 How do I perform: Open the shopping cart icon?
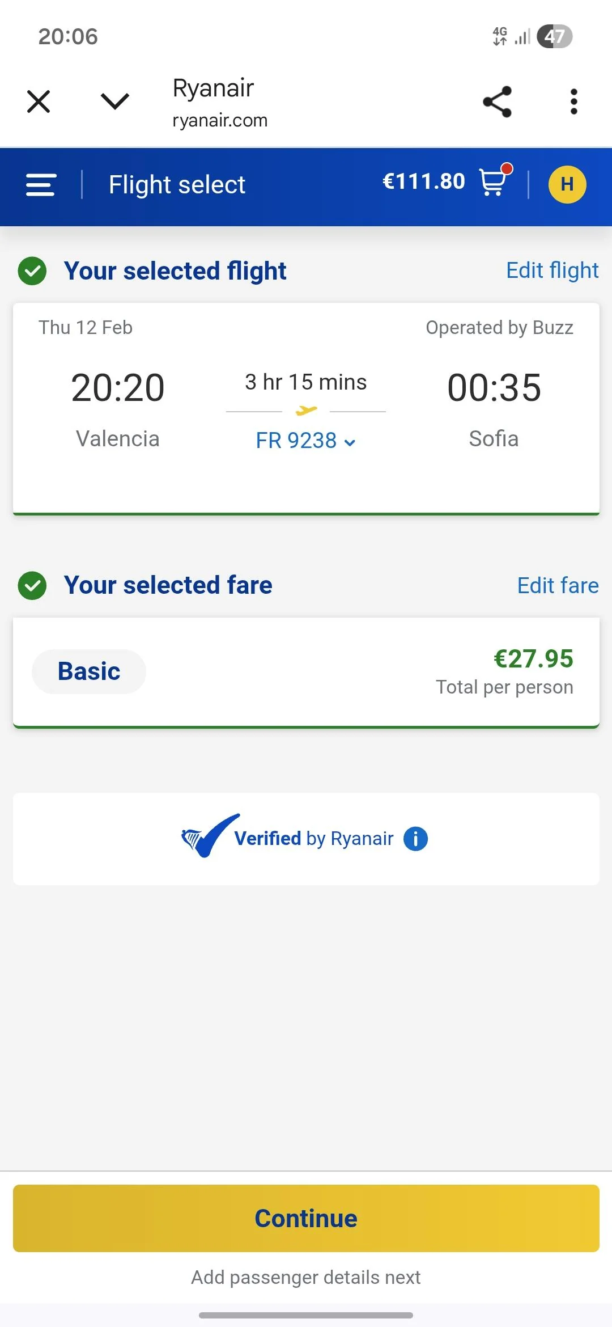click(494, 181)
